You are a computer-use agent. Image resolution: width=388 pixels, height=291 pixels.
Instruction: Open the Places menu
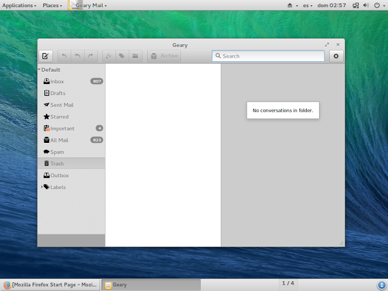[52, 5]
